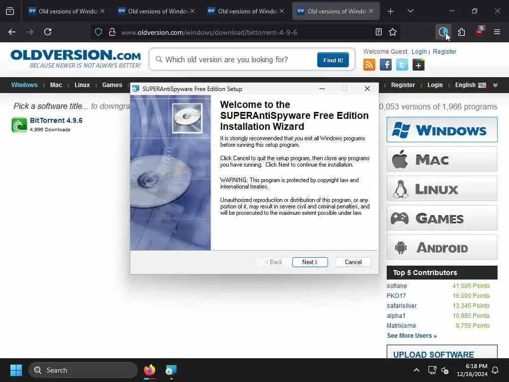Click the OldVersion.com logo
This screenshot has width=509, height=382.
tap(76, 59)
